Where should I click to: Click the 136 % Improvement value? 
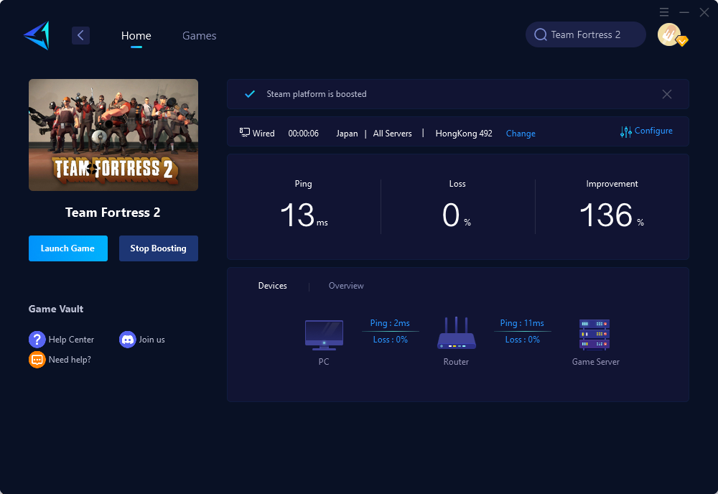pyautogui.click(x=611, y=215)
